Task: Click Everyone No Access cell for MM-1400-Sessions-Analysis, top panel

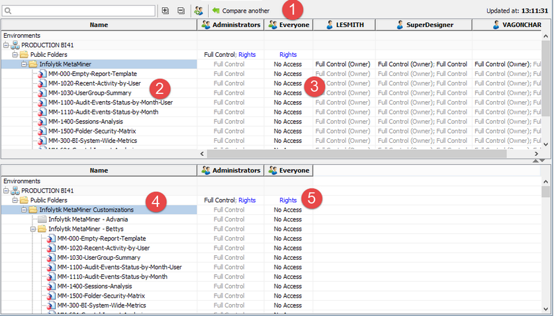Action: (x=288, y=122)
